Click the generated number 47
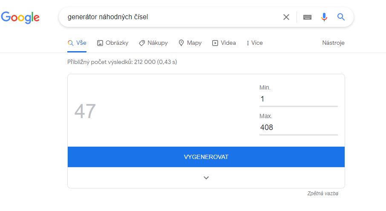This screenshot has width=386, height=211. [x=85, y=112]
